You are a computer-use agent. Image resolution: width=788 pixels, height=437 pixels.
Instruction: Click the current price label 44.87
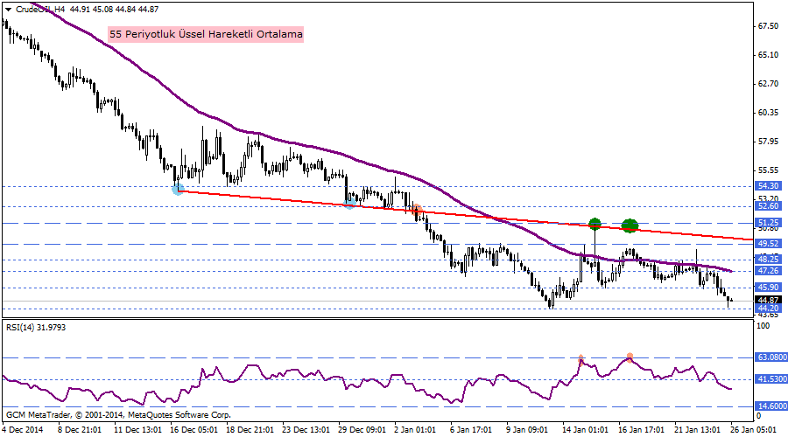(x=768, y=300)
